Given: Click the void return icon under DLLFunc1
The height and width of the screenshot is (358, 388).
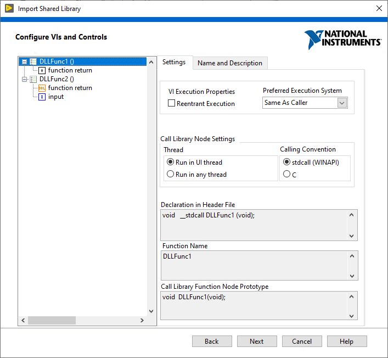Looking at the screenshot, I should [42, 70].
